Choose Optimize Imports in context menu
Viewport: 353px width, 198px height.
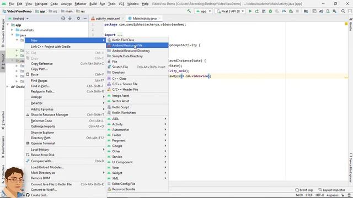coord(65,126)
